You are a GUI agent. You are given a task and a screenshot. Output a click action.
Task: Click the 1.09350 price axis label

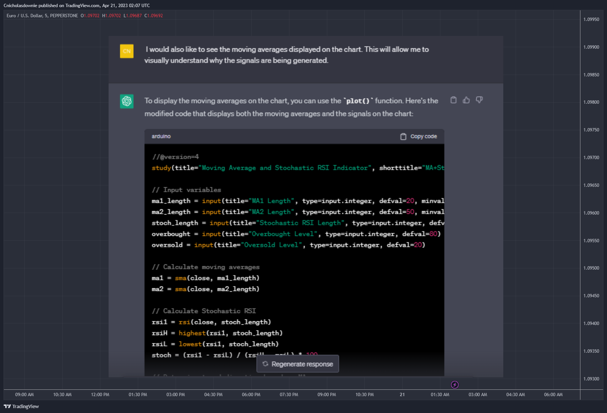click(591, 351)
